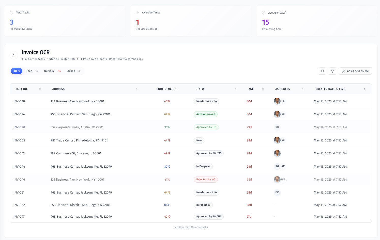Toggle the Assigned to Me filter

click(355, 71)
